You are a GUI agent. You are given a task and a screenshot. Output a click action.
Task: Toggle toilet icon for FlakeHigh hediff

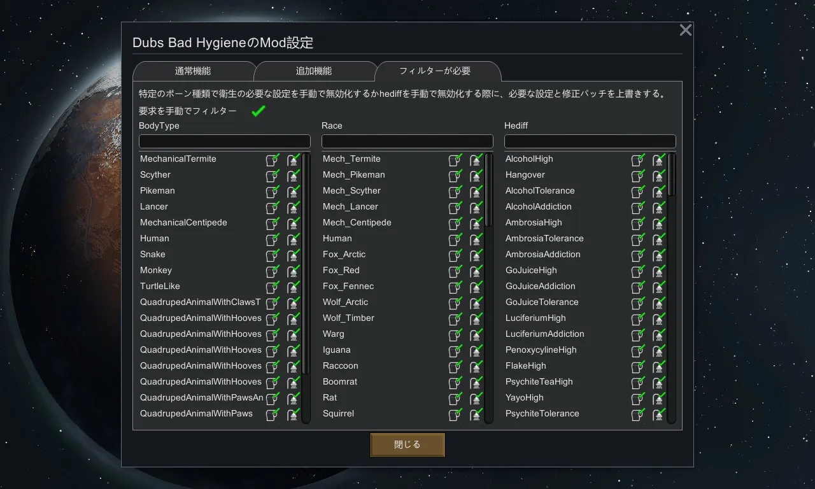click(x=638, y=367)
